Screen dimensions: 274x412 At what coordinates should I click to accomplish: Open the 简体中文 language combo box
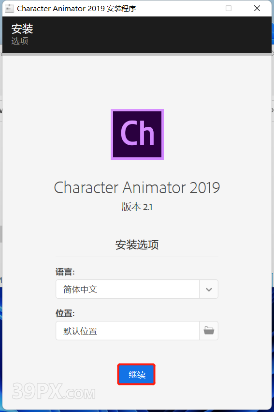137,290
